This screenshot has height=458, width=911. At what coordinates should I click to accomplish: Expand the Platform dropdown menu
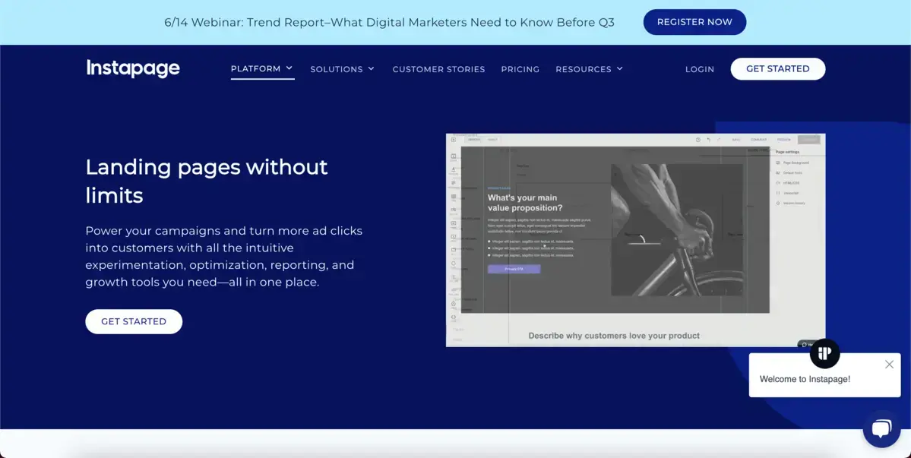pos(262,68)
